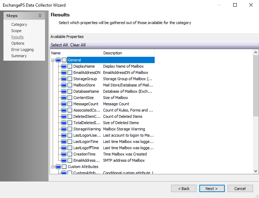Click the blue icon beside Last account to logon
This screenshot has height=198, width=259.
pyautogui.click(x=64, y=135)
